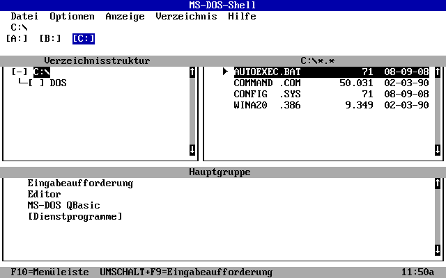This screenshot has height=278, width=446.
Task: Collapse the C:\ tree root [-] box
Action: point(20,72)
